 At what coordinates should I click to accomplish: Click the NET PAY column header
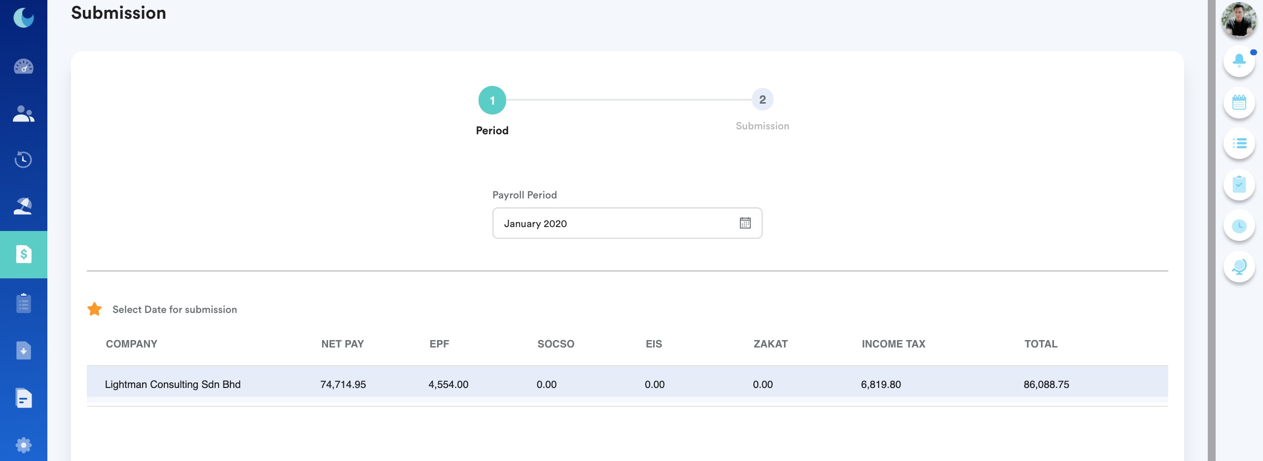342,344
